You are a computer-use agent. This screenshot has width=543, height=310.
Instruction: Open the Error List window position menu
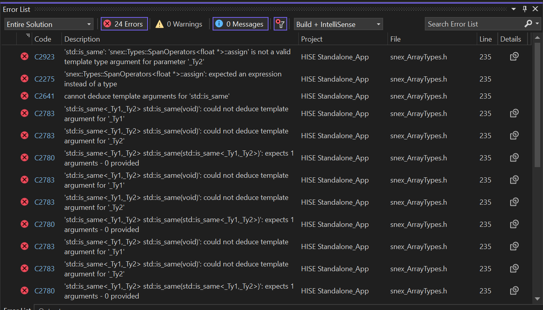[x=514, y=9]
